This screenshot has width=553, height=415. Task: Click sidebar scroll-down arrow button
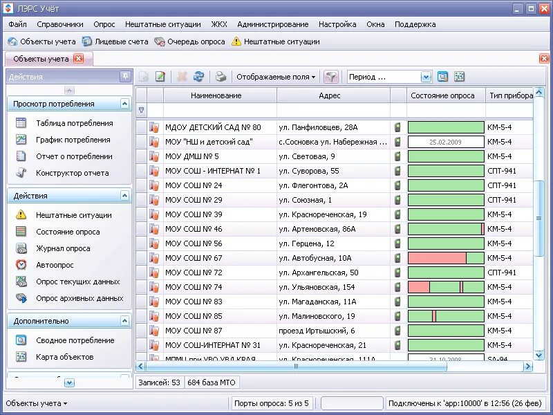[x=70, y=382]
